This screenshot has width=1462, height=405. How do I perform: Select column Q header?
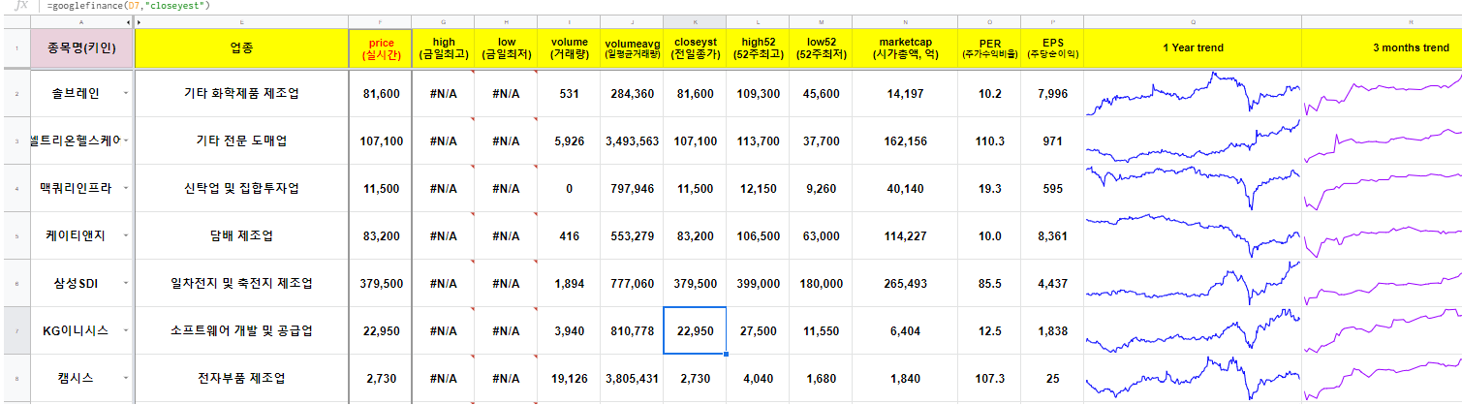[x=1193, y=21]
